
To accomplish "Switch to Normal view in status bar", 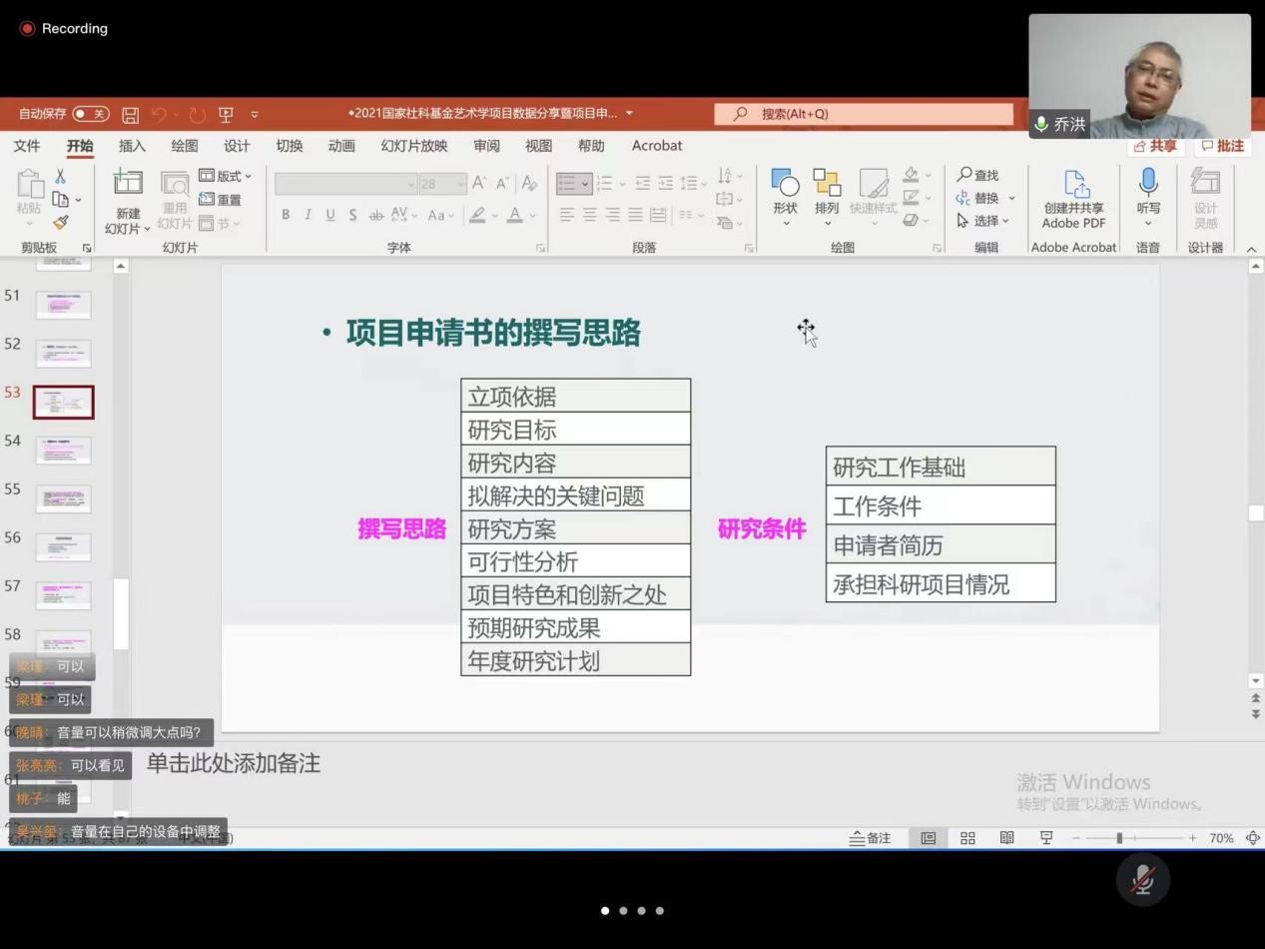I will click(929, 838).
